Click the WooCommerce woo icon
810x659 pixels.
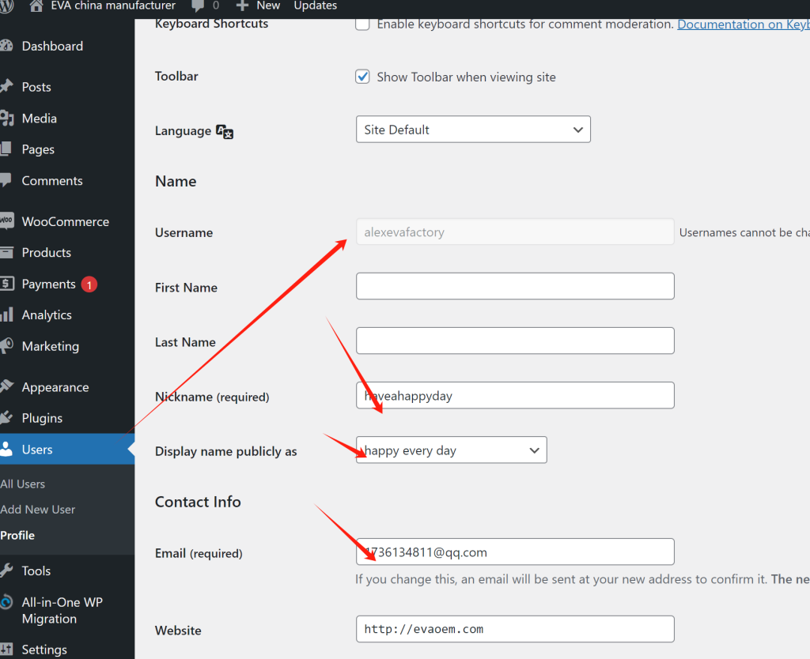pyautogui.click(x=6, y=221)
